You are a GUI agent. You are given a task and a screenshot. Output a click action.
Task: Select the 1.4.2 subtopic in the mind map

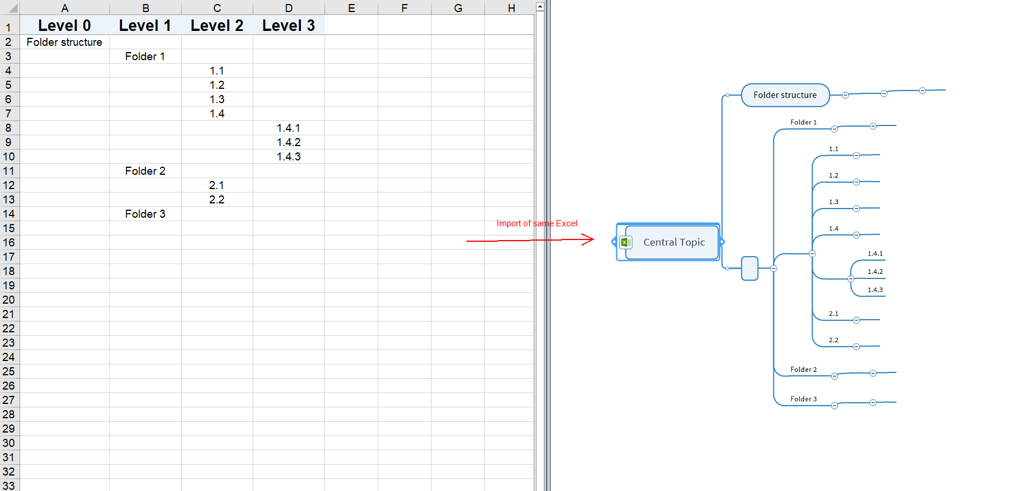[x=875, y=272]
